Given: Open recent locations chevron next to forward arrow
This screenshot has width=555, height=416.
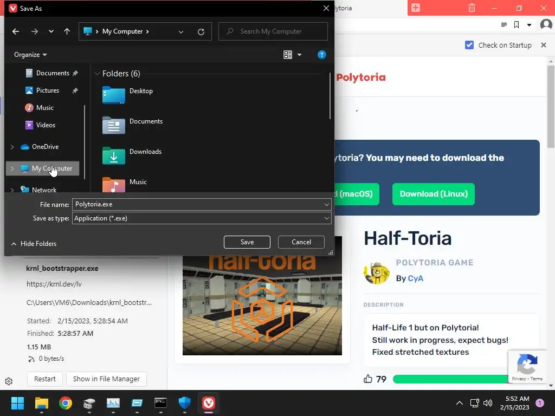Looking at the screenshot, I should pos(51,31).
